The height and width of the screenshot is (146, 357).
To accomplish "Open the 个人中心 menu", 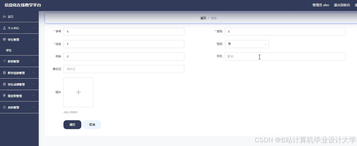I will coord(19,28).
